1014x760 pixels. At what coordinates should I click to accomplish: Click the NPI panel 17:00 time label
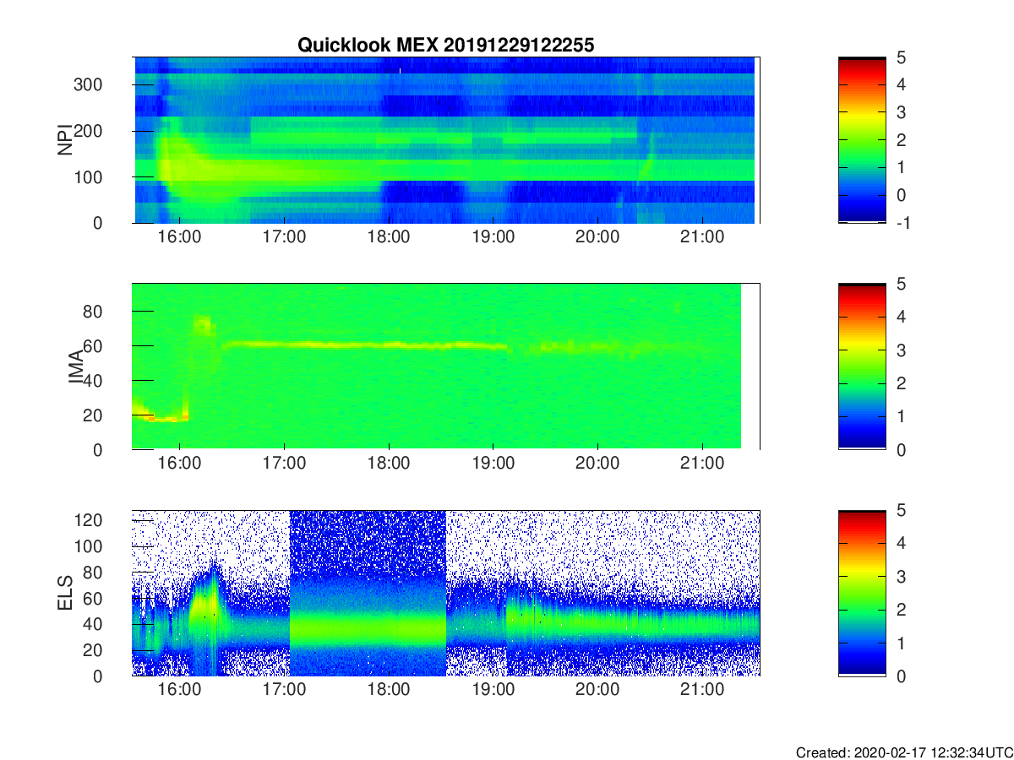pos(284,237)
